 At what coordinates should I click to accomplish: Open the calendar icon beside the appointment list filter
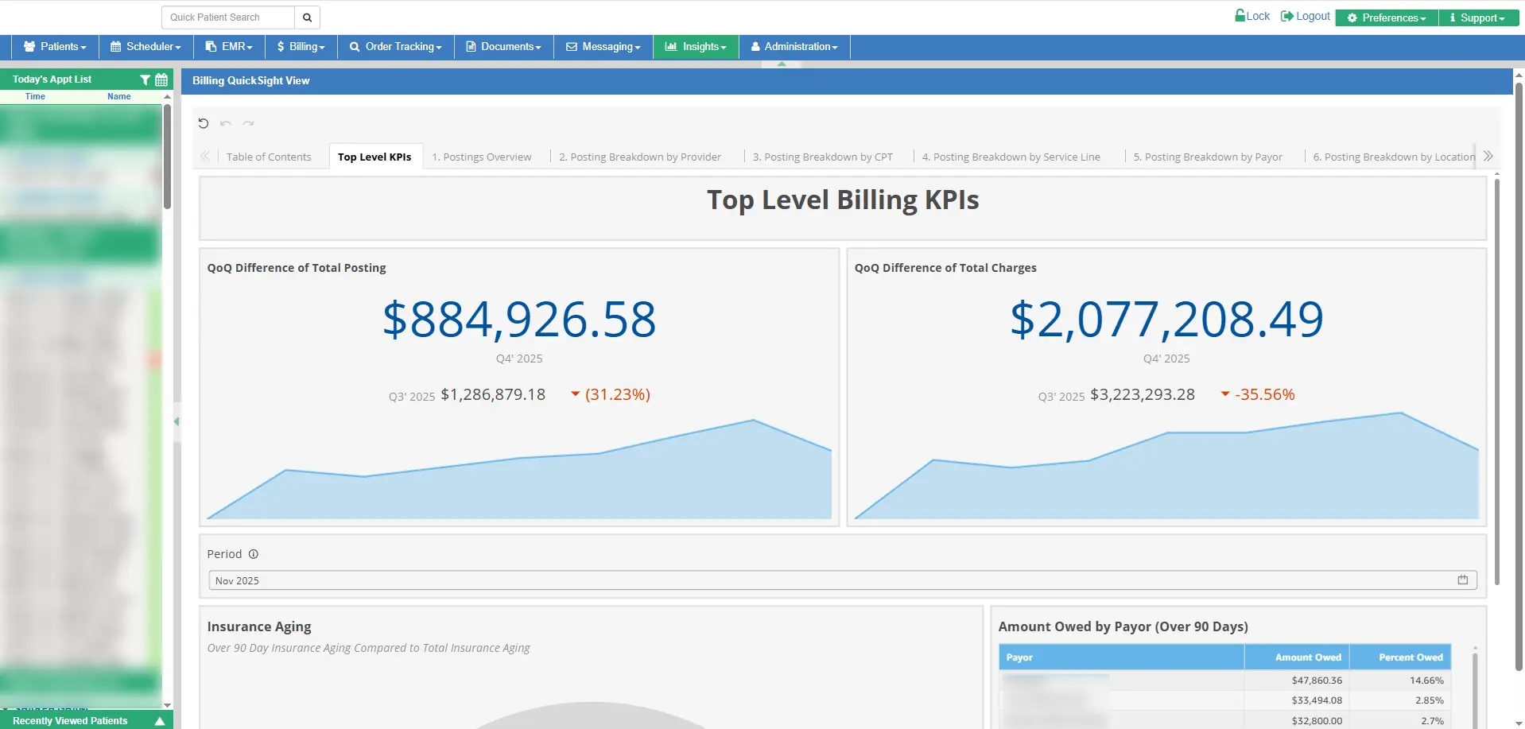pos(161,79)
